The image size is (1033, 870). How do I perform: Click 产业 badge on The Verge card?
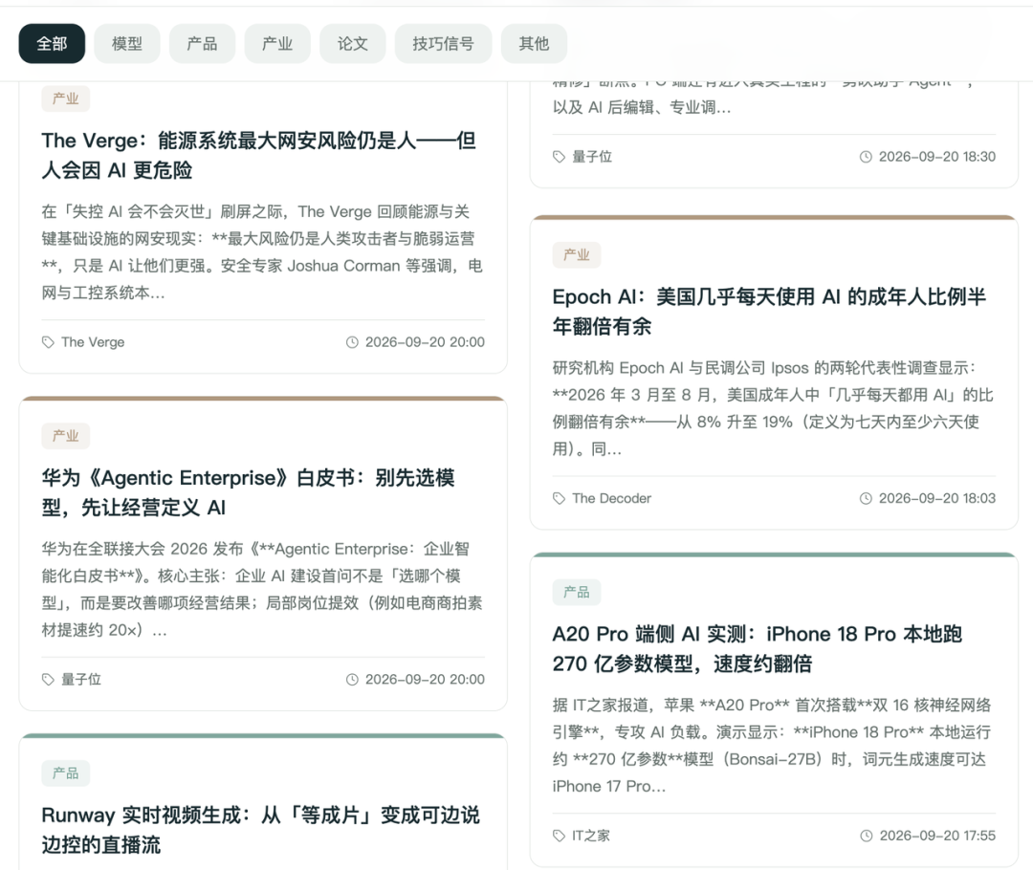coord(65,98)
